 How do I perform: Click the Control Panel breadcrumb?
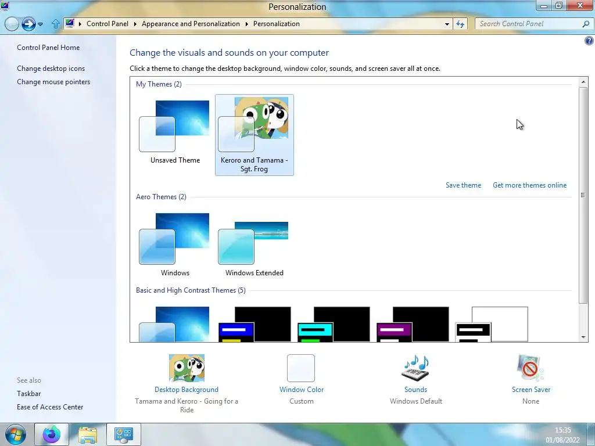pyautogui.click(x=107, y=23)
